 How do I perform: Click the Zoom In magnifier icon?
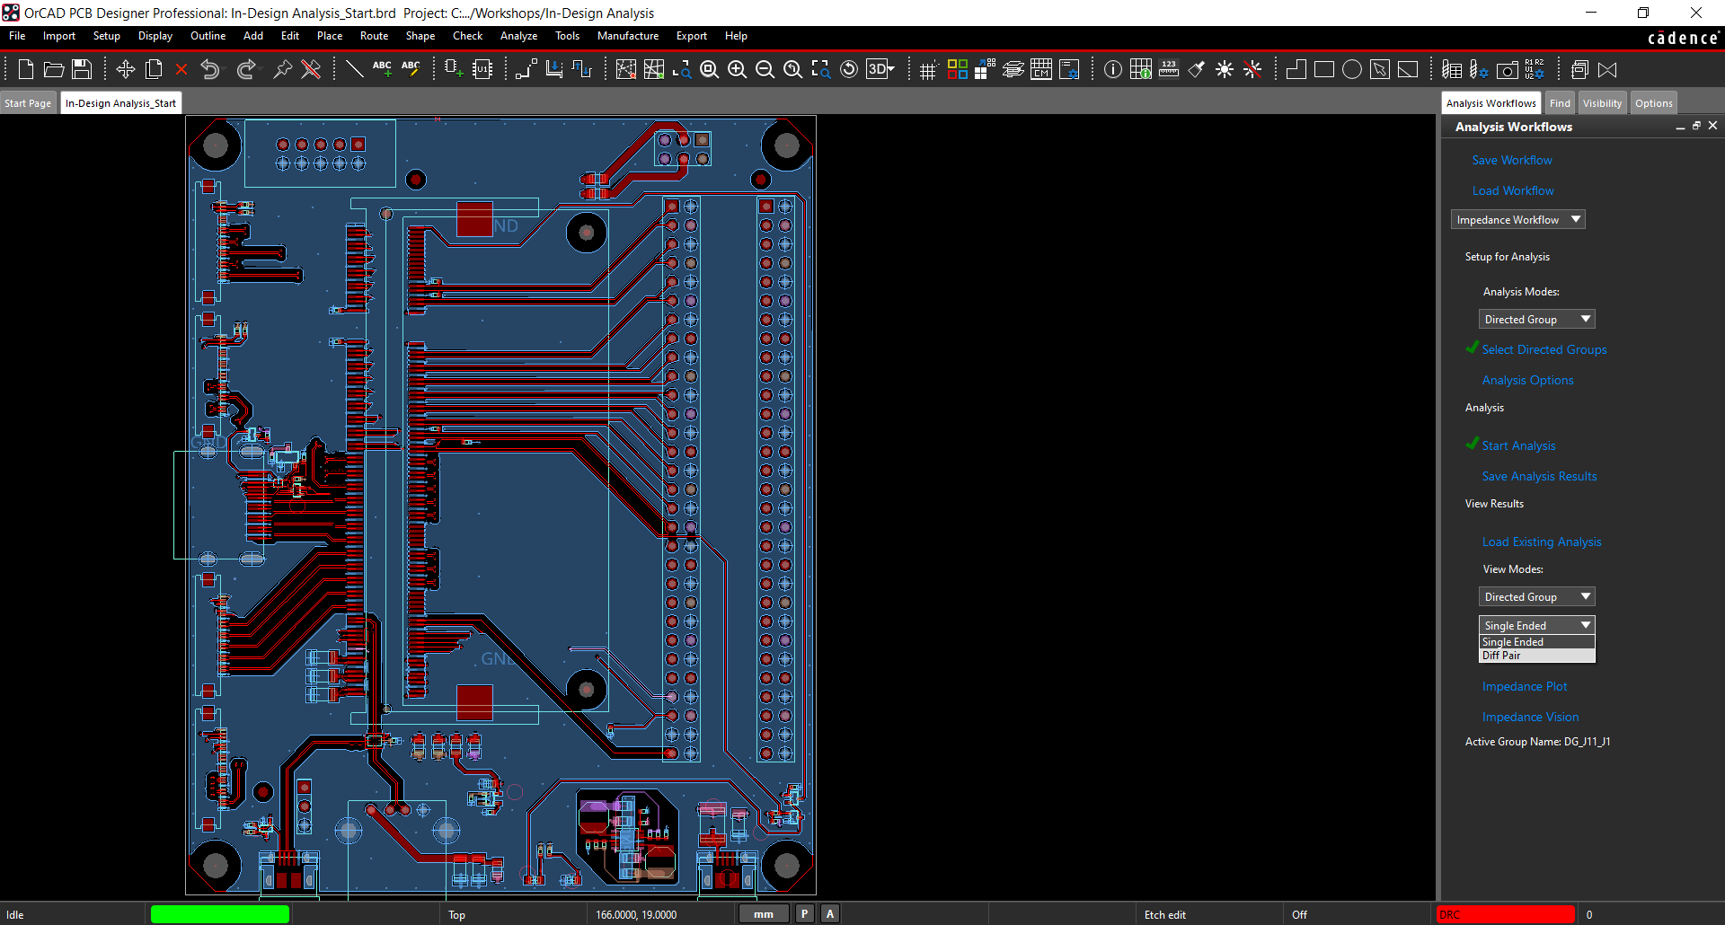[x=737, y=69]
